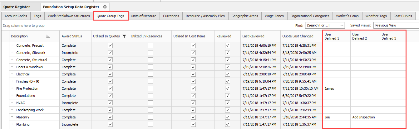Expand the Finishes (Div 9) row
This screenshot has height=129, width=419.
point(12,81)
